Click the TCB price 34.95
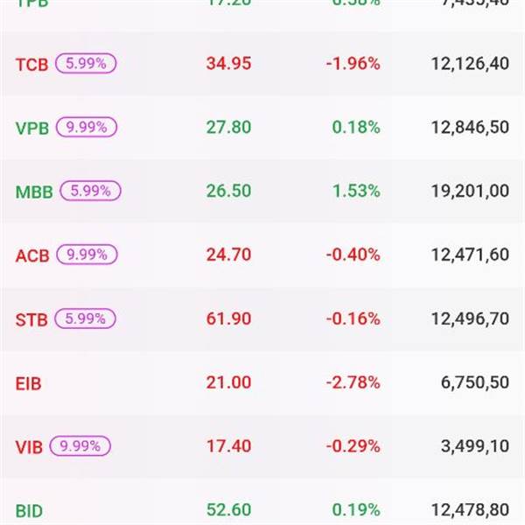525x525 pixels. (228, 63)
